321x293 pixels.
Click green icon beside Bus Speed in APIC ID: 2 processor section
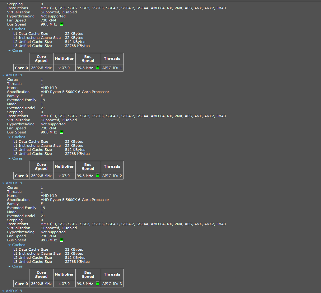[x=62, y=132]
